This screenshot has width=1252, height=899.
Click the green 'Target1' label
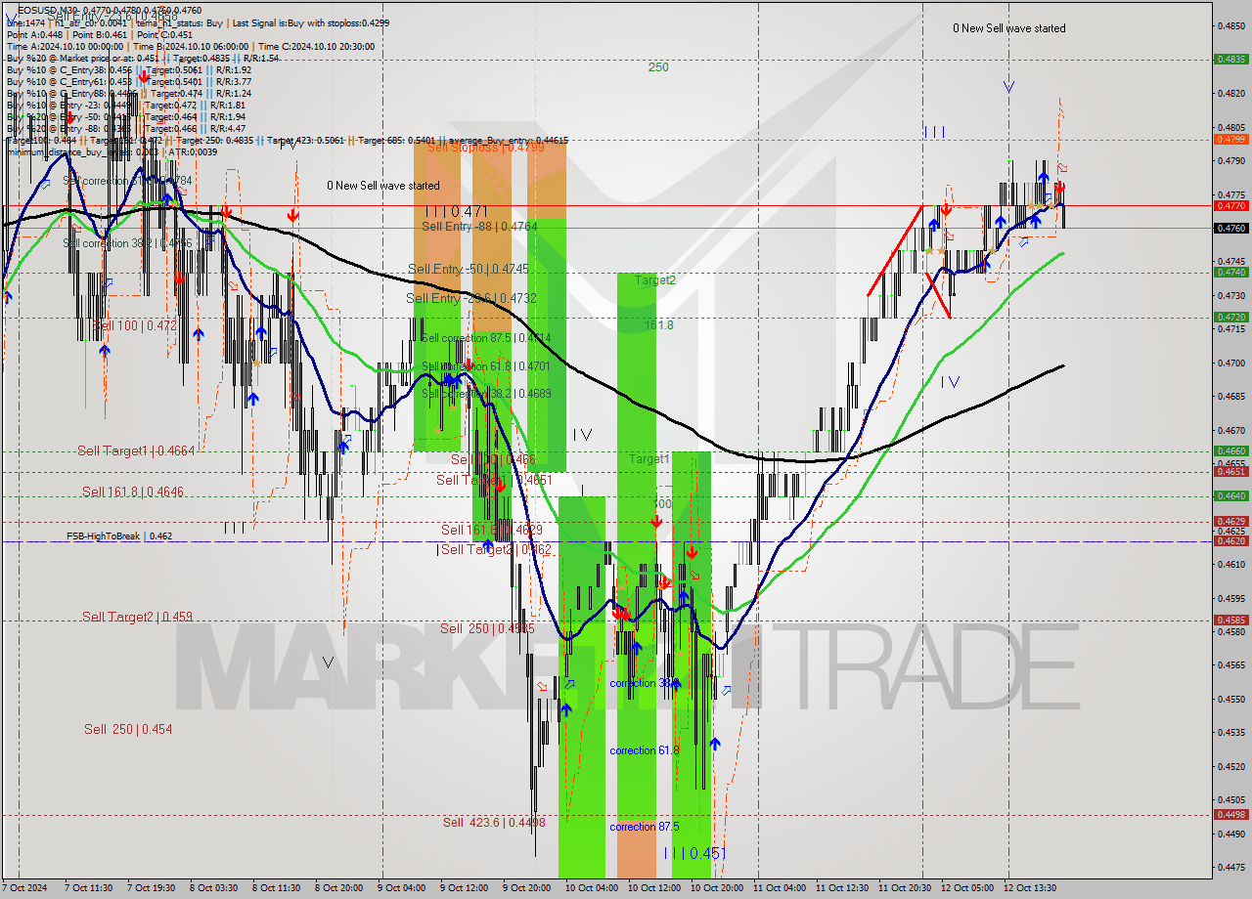[648, 459]
